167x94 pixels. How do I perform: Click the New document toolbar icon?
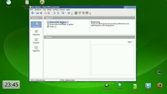point(32,13)
